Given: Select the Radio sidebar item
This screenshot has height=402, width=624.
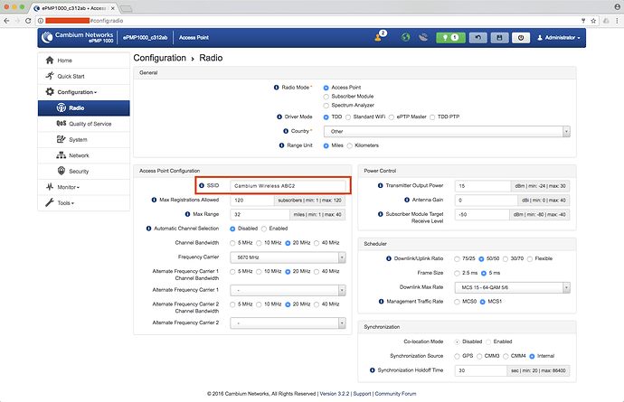Looking at the screenshot, I should point(84,108).
